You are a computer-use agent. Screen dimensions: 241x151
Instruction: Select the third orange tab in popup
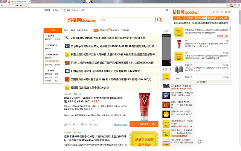coord(201,18)
